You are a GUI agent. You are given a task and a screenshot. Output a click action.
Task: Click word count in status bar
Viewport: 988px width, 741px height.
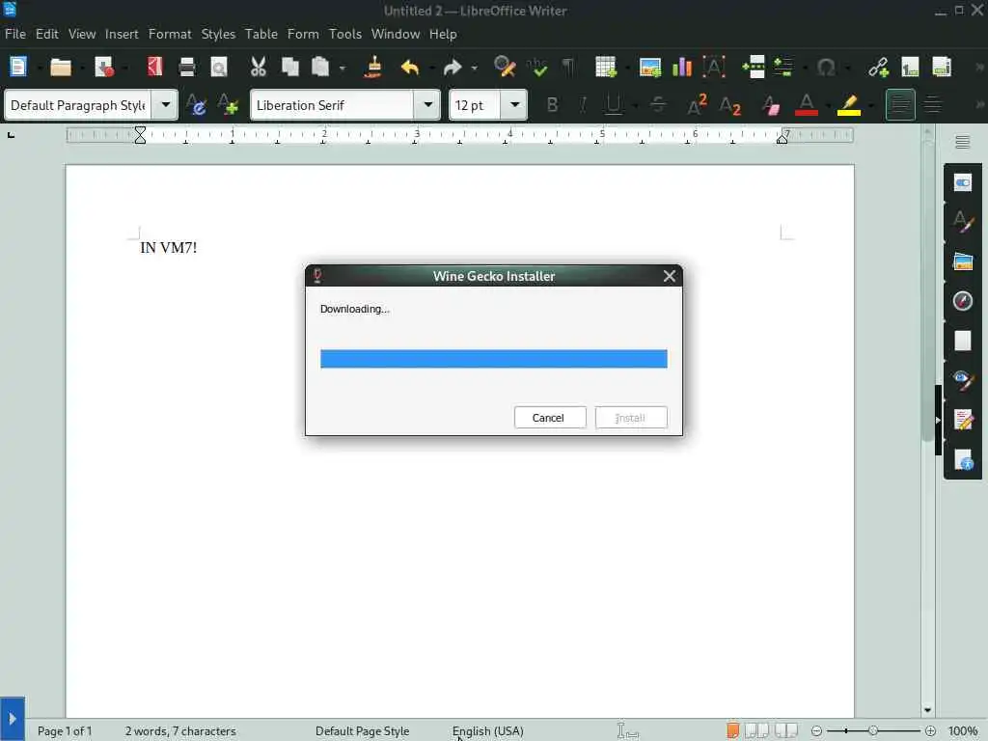180,731
